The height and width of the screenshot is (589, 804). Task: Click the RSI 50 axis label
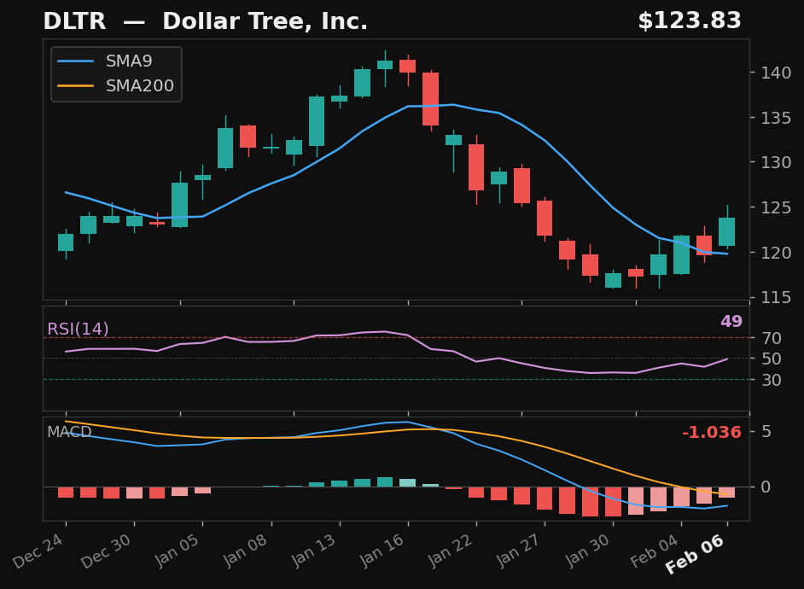pyautogui.click(x=772, y=359)
